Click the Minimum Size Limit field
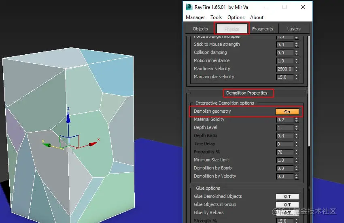The image size is (344, 223). pos(285,160)
